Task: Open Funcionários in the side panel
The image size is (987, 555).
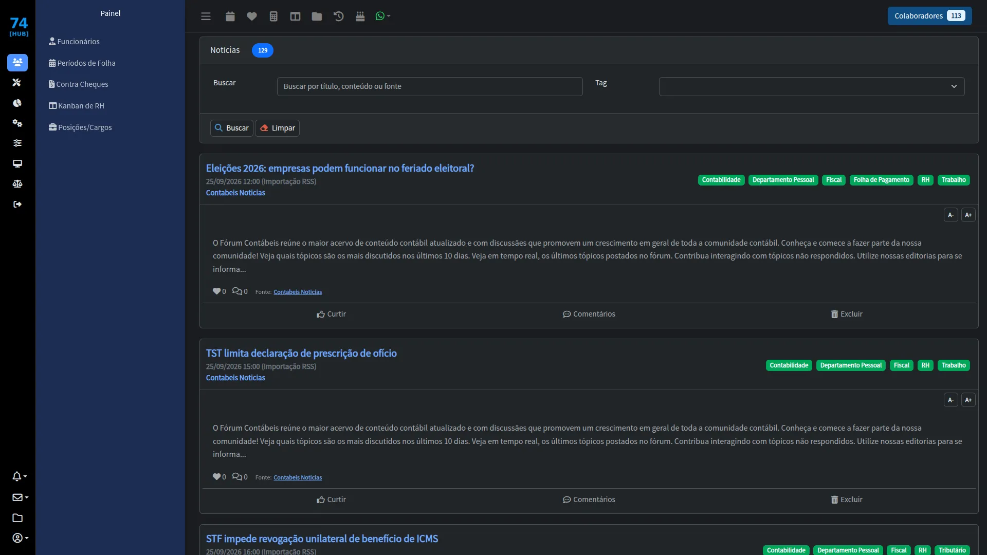Action: (x=74, y=42)
